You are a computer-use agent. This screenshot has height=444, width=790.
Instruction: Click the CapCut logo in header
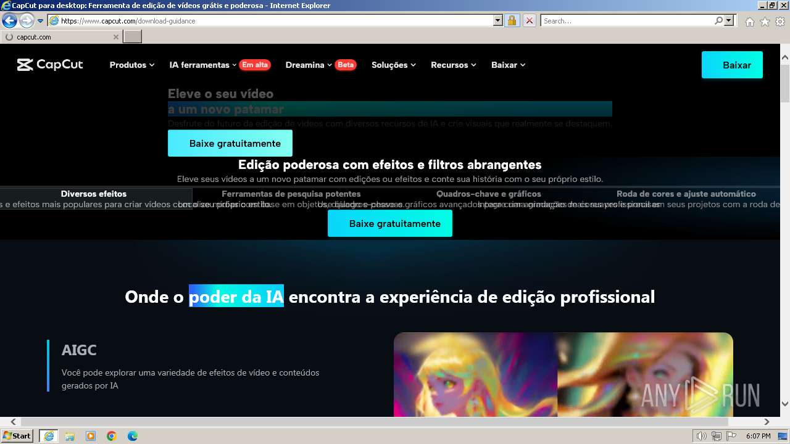[50, 65]
